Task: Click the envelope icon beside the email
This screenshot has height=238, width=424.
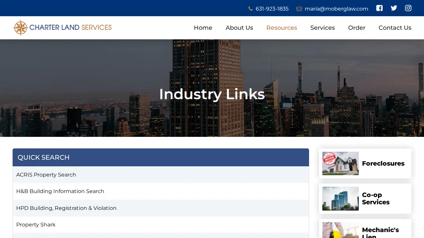Action: coord(299,9)
